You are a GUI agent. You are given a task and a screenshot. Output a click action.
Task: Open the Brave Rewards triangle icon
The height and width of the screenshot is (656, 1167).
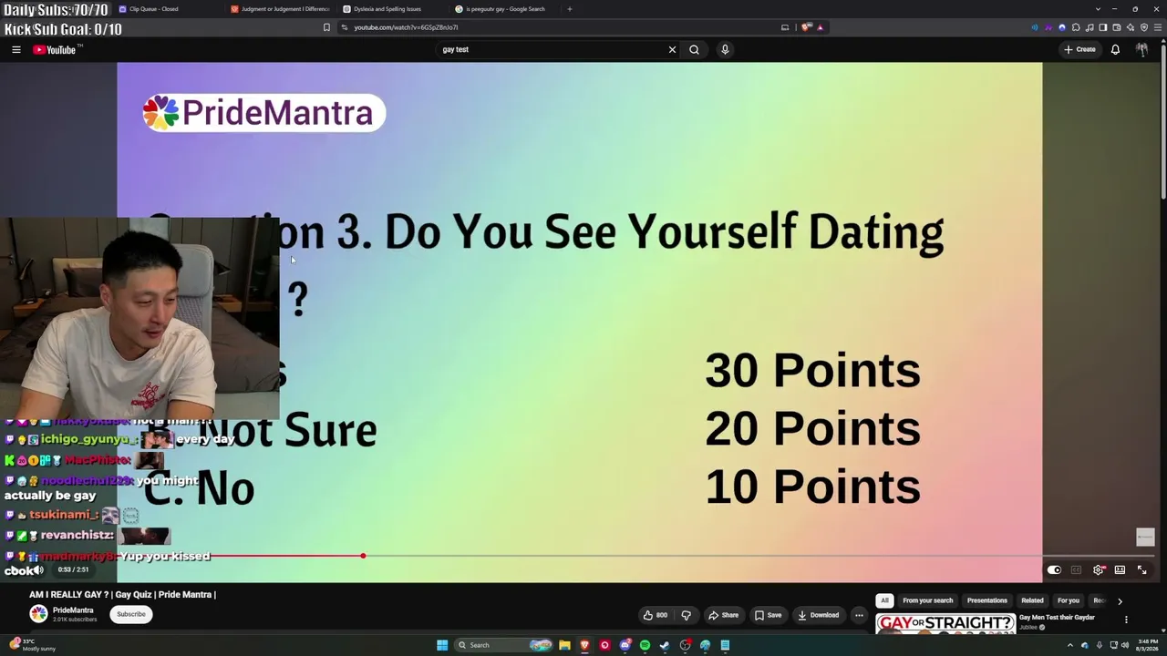tap(820, 27)
